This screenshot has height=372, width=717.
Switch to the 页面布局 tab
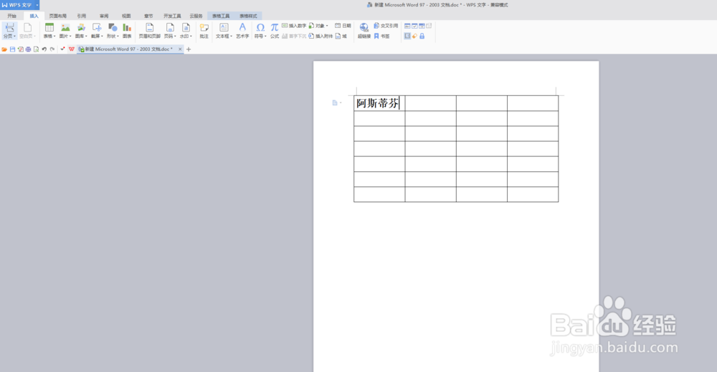[x=57, y=16]
